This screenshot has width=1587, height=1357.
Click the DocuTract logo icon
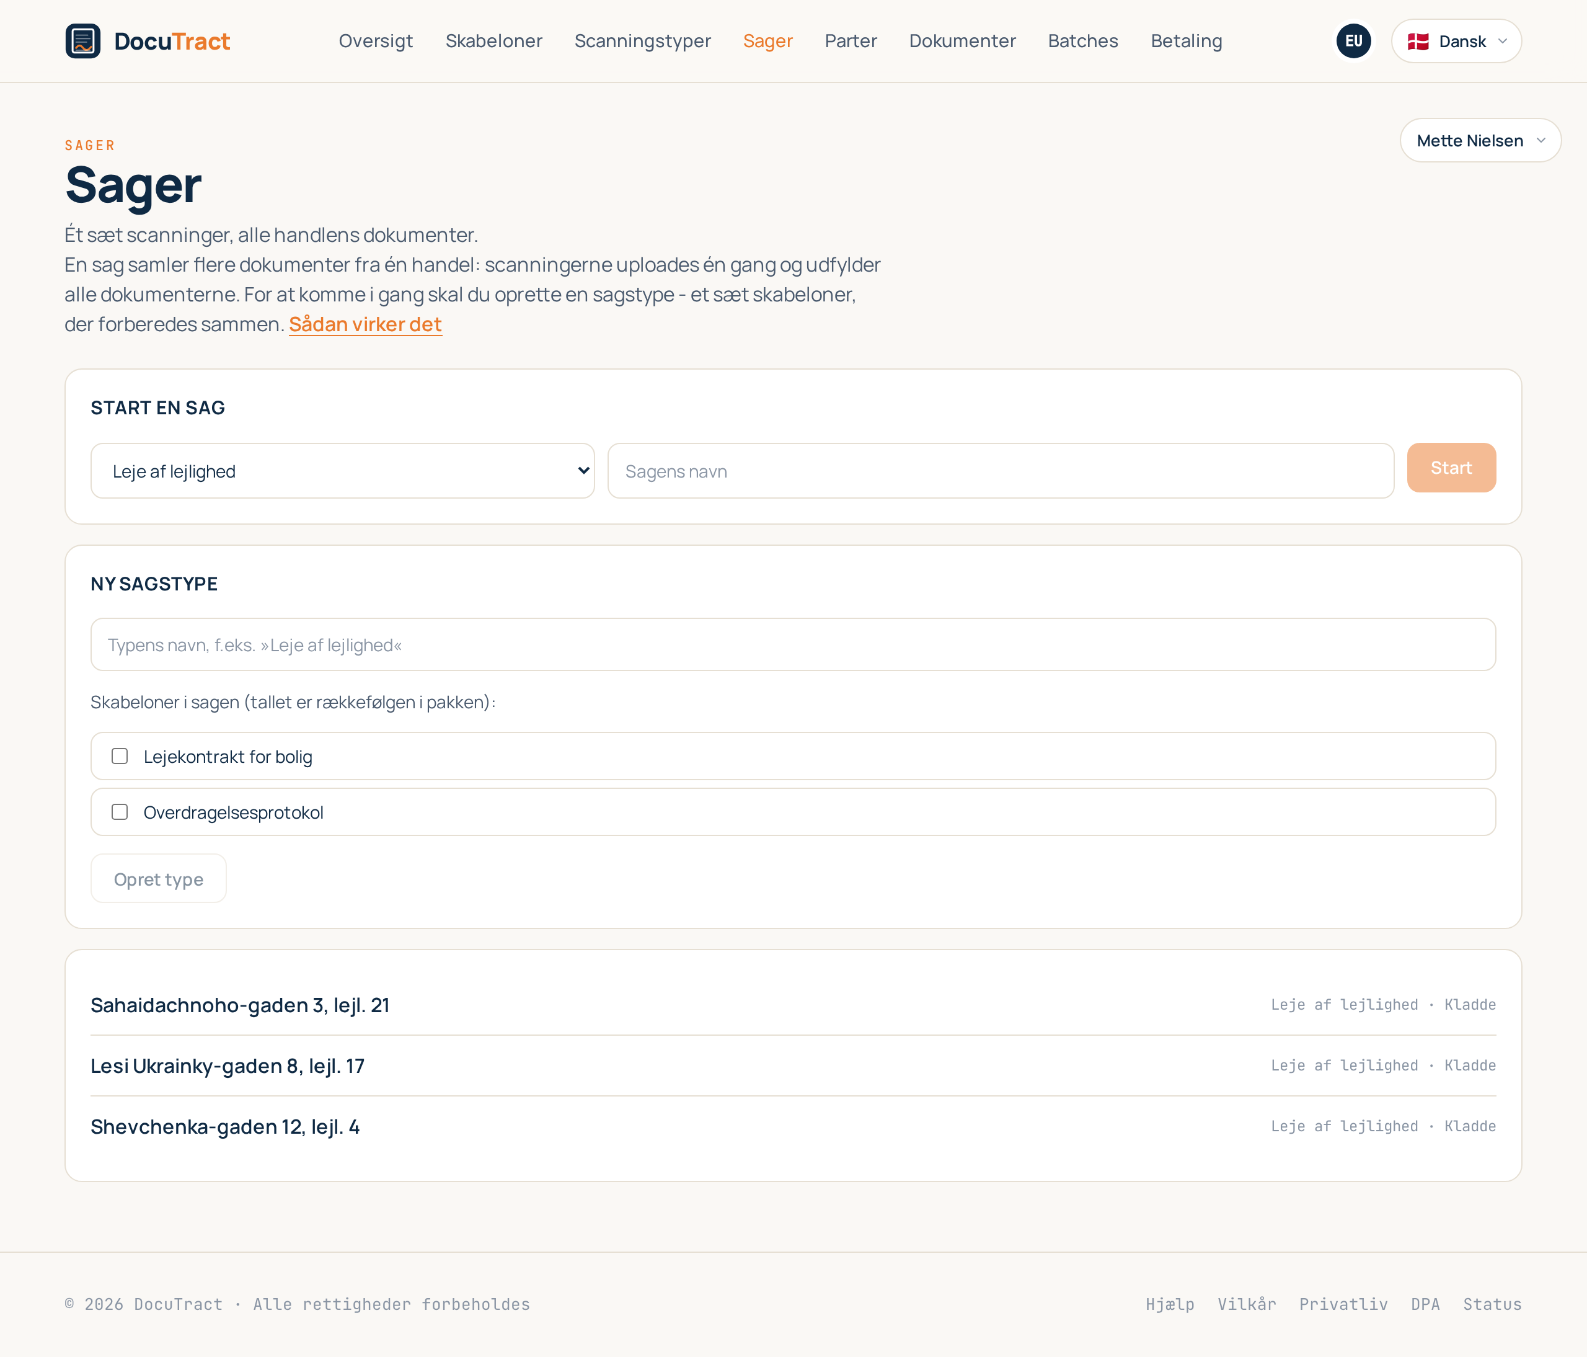click(82, 40)
